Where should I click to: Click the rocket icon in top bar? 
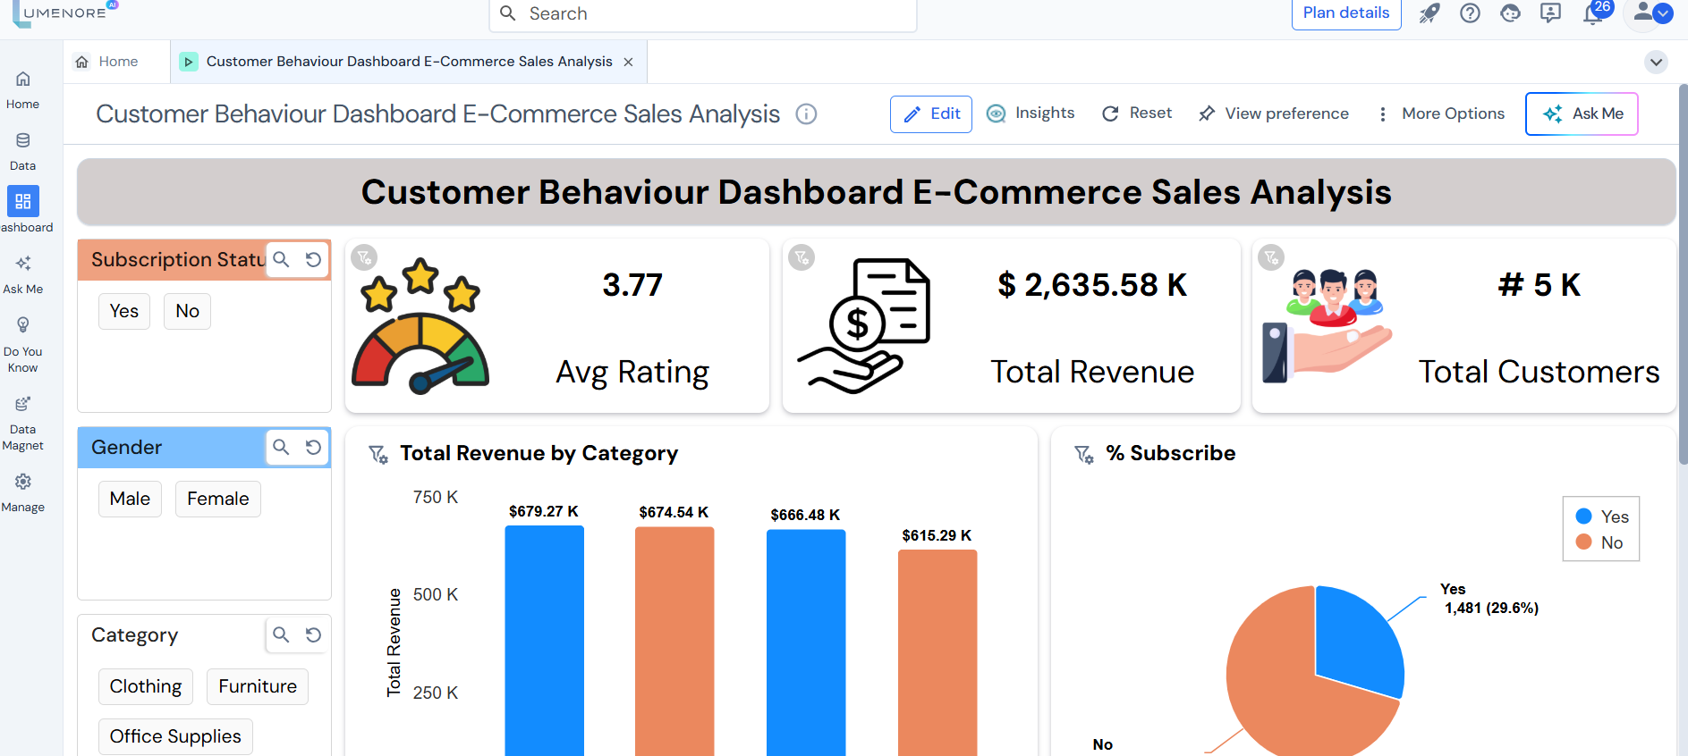(x=1429, y=13)
